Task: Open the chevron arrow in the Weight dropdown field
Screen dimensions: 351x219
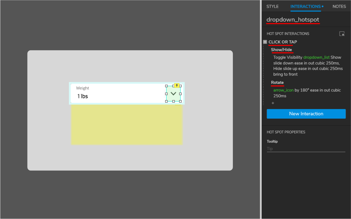Action: tap(173, 93)
